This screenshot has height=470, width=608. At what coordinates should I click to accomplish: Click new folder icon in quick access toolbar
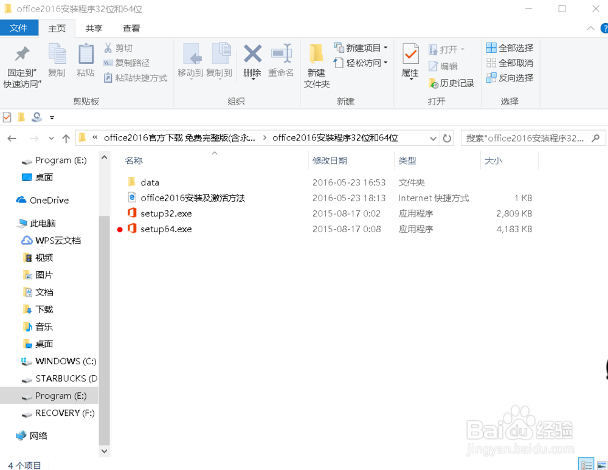click(x=21, y=117)
